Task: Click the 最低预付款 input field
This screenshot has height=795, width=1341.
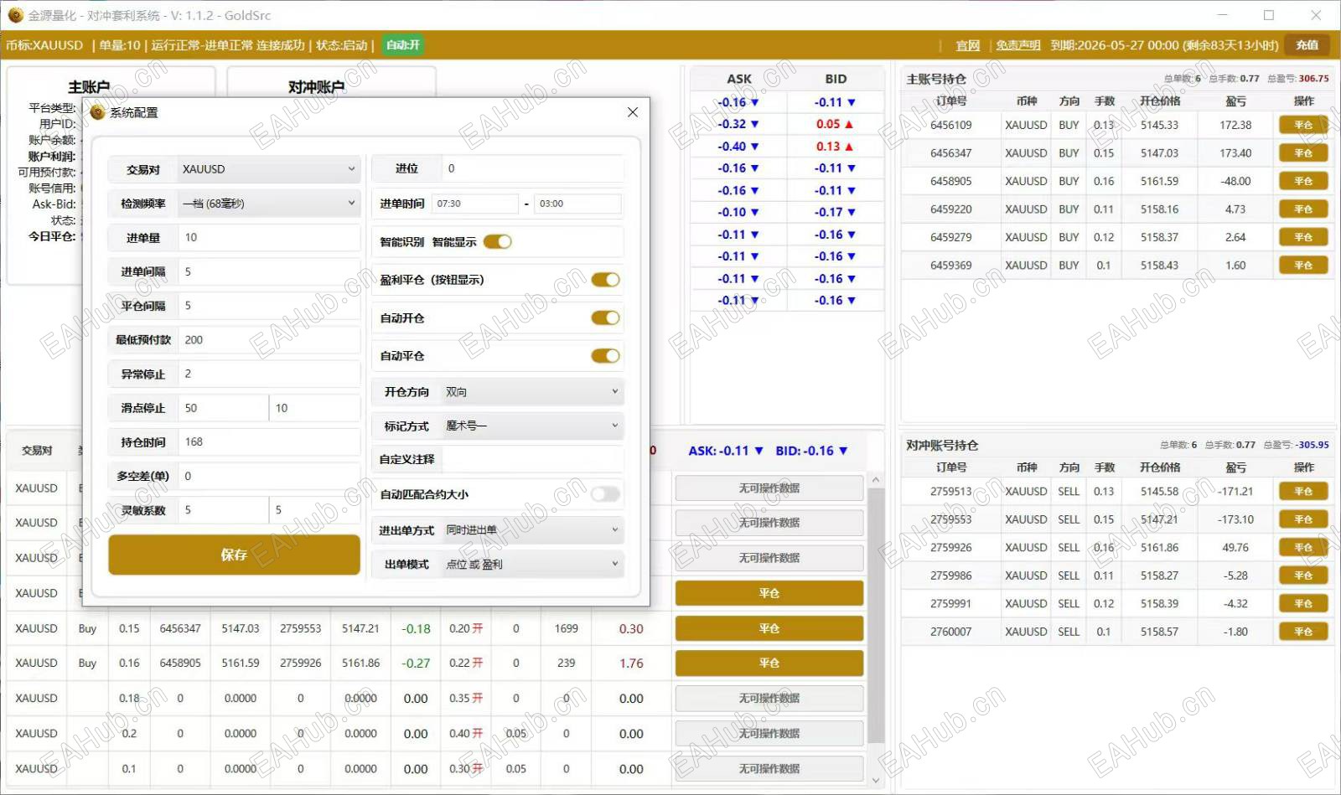Action: coord(269,340)
